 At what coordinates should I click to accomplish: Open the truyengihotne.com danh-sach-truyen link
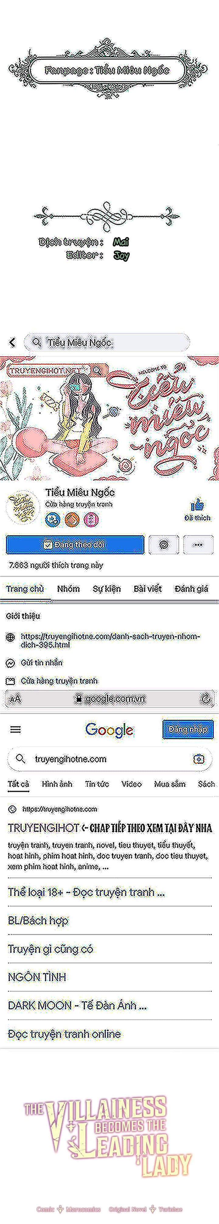(x=110, y=640)
